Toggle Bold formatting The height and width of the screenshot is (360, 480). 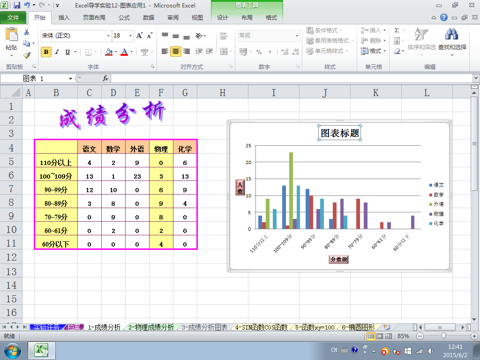coord(46,52)
